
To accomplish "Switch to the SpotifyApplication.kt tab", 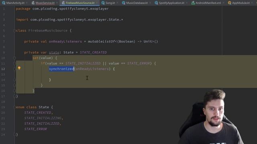I will [x=171, y=3].
